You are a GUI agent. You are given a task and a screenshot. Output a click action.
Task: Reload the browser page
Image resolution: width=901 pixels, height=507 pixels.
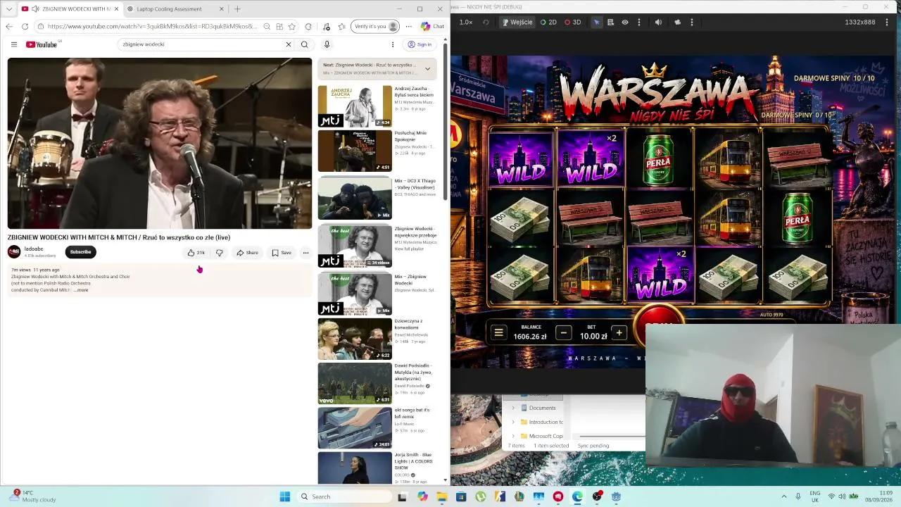(25, 27)
